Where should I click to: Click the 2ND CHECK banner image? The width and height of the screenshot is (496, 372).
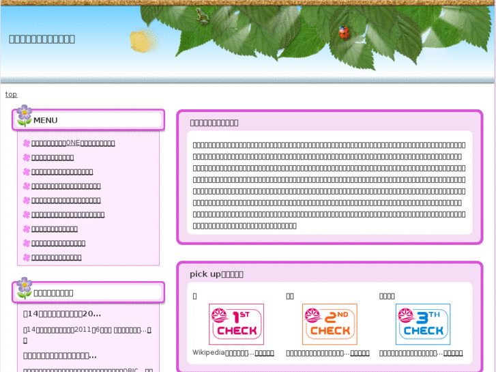330,324
